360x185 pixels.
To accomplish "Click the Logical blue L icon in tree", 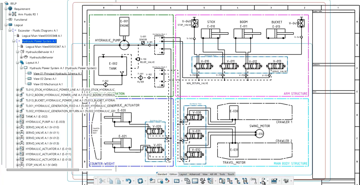I will pos(10,25).
